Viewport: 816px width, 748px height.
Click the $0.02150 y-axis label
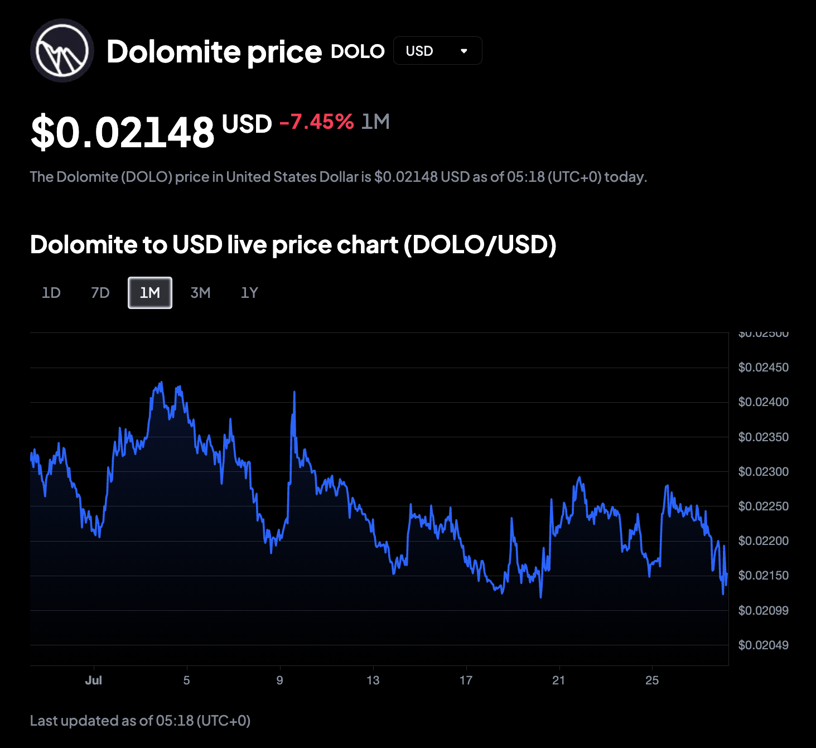tap(763, 576)
